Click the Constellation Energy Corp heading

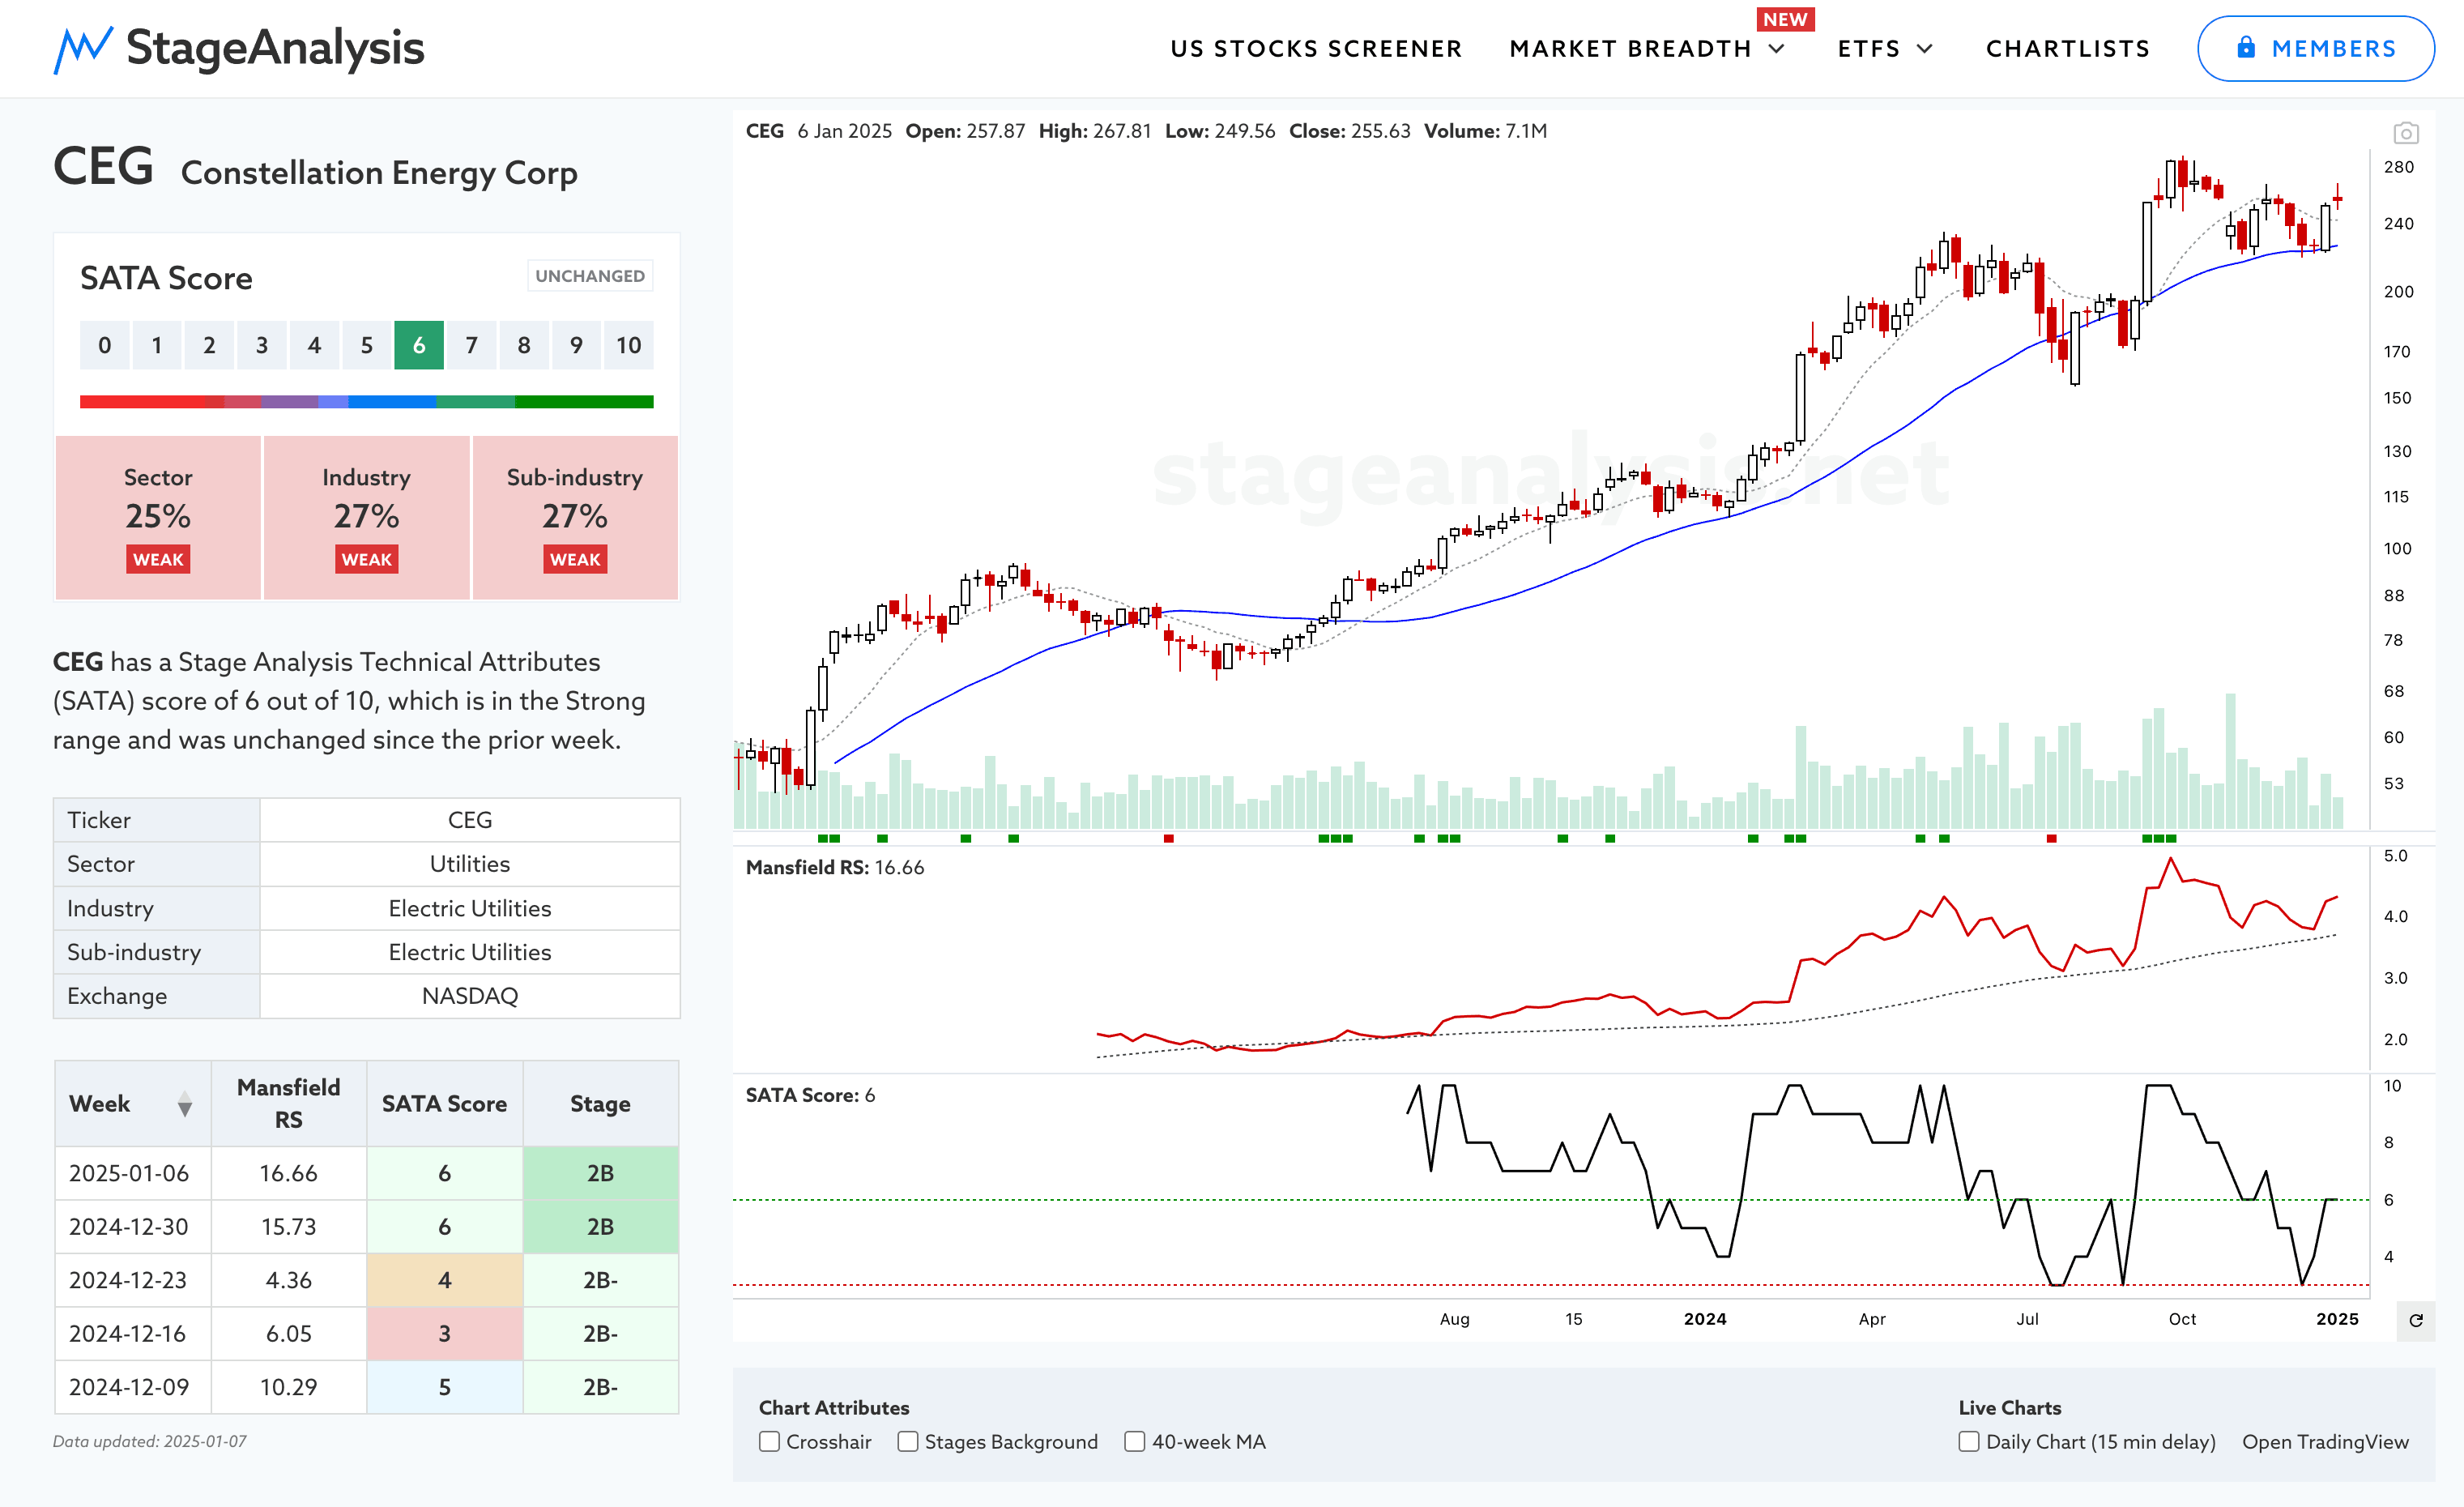tap(379, 173)
